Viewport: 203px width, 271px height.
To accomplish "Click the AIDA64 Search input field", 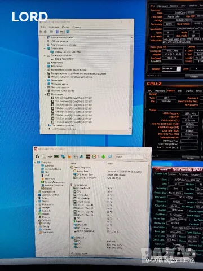I will (129, 156).
